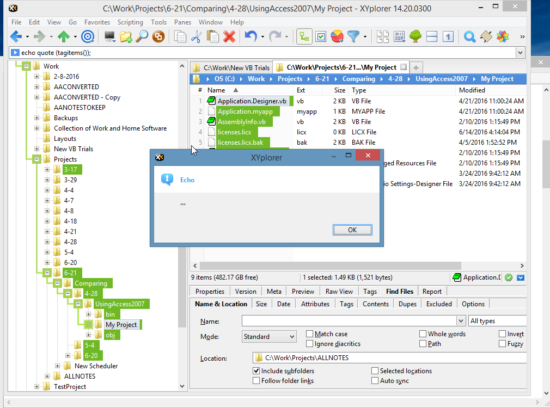Sort file list by Modified column
The width and height of the screenshot is (550, 408).
coord(472,90)
